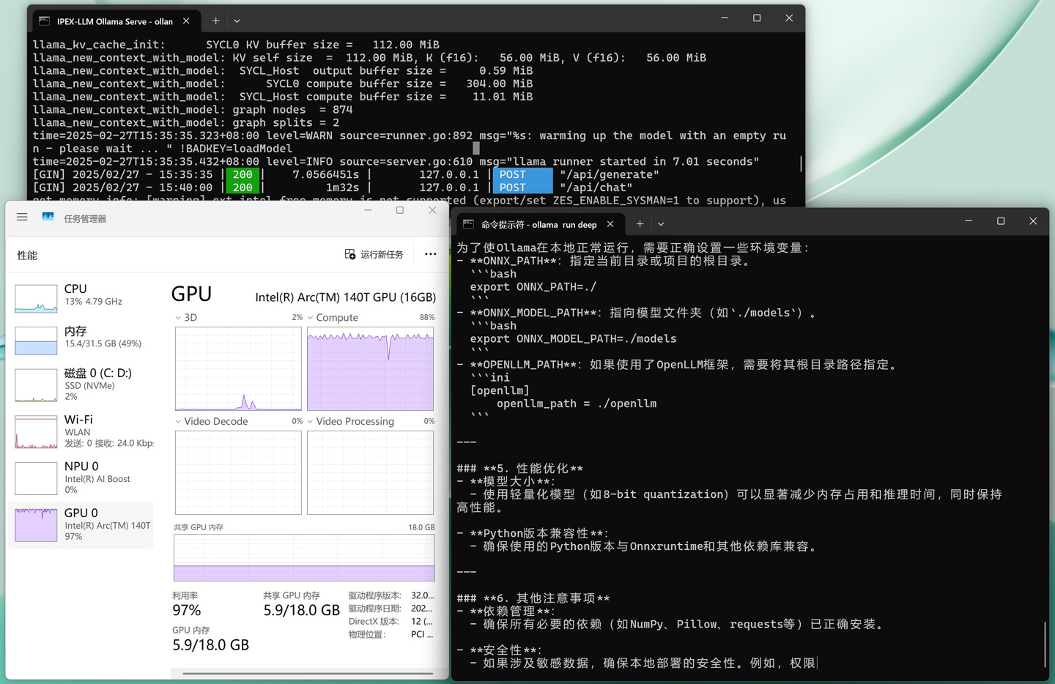Close the ollama run deep tab

click(610, 224)
